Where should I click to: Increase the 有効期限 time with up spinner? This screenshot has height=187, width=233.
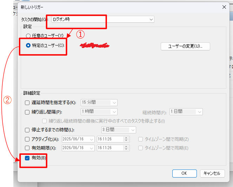tap(126, 146)
